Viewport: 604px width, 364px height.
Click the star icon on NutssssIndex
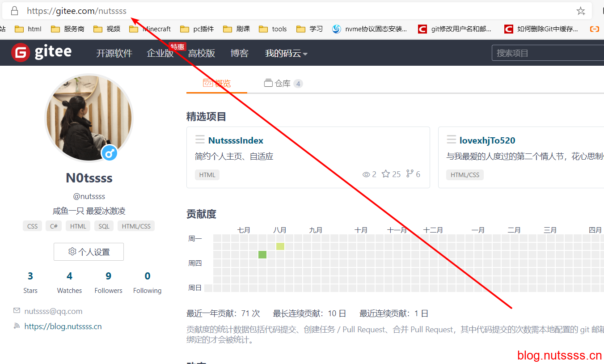pos(386,174)
